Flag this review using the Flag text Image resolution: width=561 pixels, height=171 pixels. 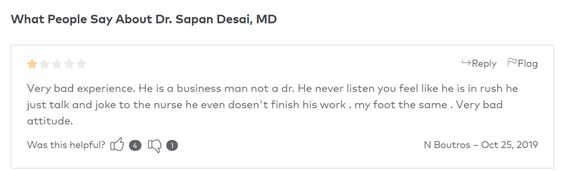pos(528,64)
